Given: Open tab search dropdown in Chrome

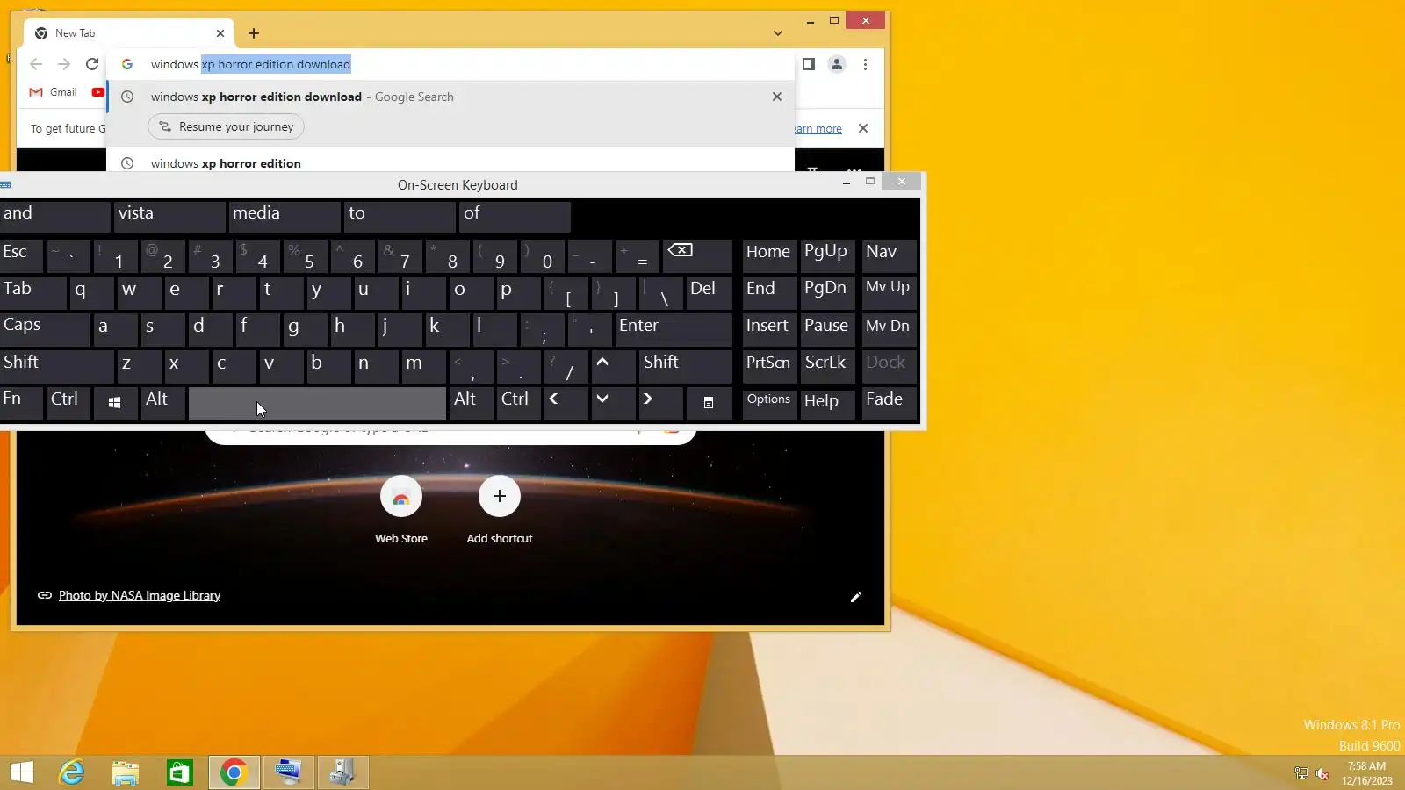Looking at the screenshot, I should 777,33.
